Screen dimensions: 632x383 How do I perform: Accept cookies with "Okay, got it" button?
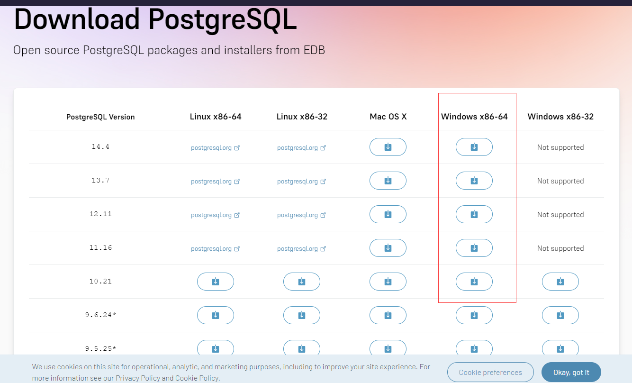click(x=571, y=372)
